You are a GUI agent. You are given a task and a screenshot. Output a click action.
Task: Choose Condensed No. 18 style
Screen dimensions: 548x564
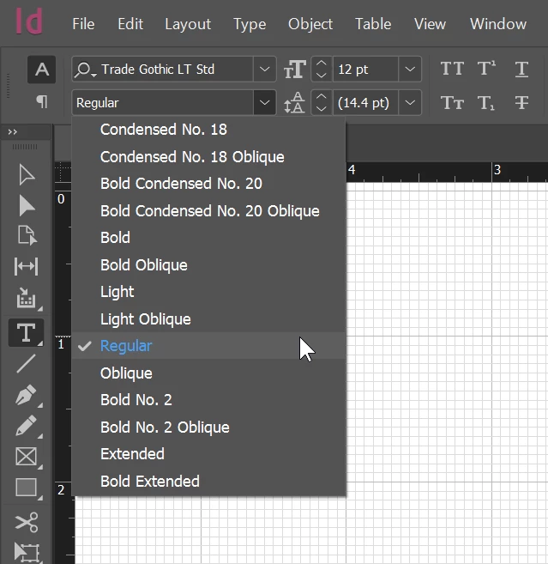(x=208, y=130)
